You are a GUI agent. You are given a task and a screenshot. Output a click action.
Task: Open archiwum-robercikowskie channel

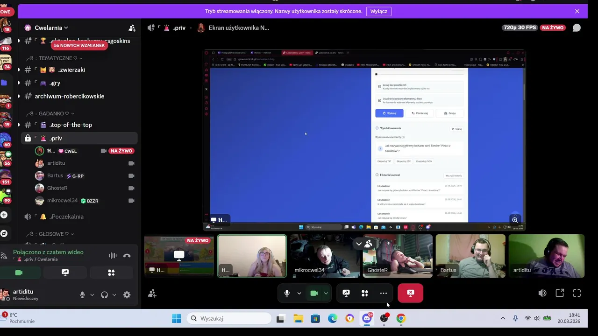[79, 96]
